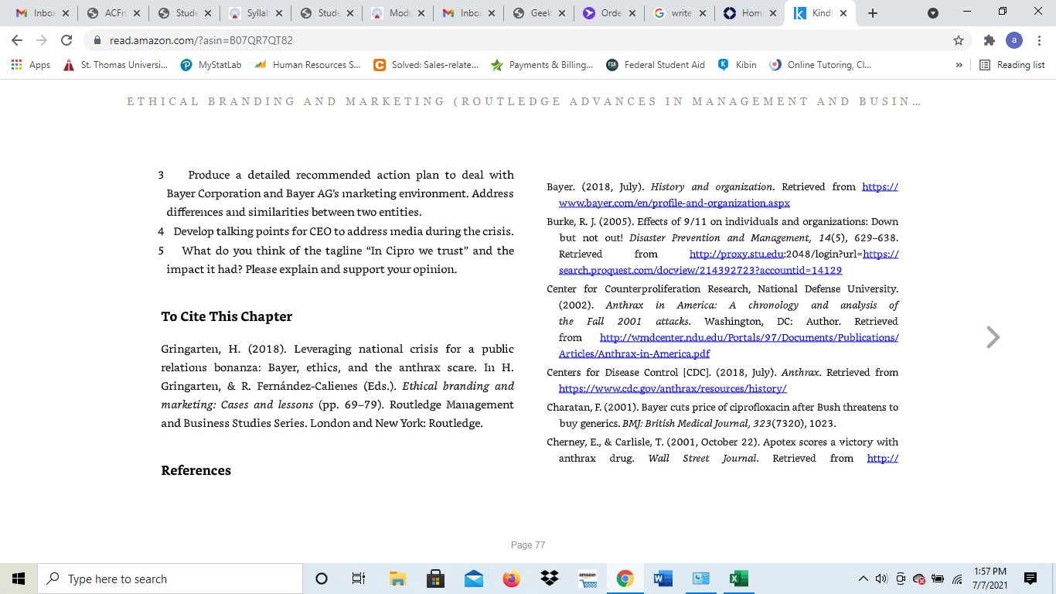Go to the next Kindle page arrow

[x=993, y=337]
